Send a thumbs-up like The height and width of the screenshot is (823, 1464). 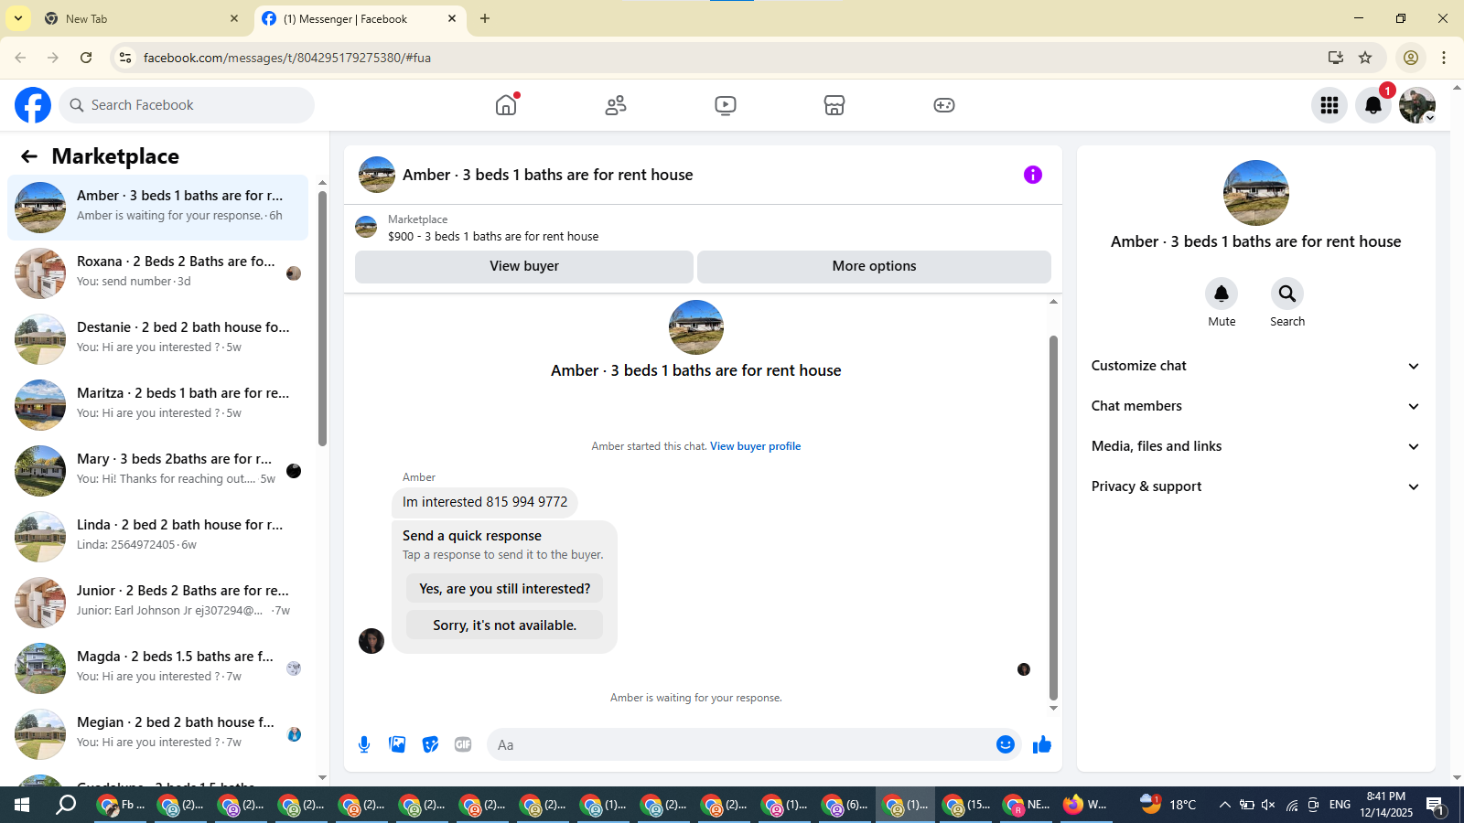(1042, 744)
